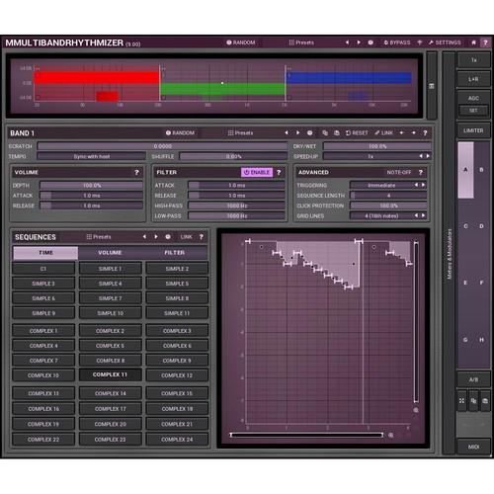The height and width of the screenshot is (494, 494).
Task: Toggle the AGC button
Action: pos(473,98)
